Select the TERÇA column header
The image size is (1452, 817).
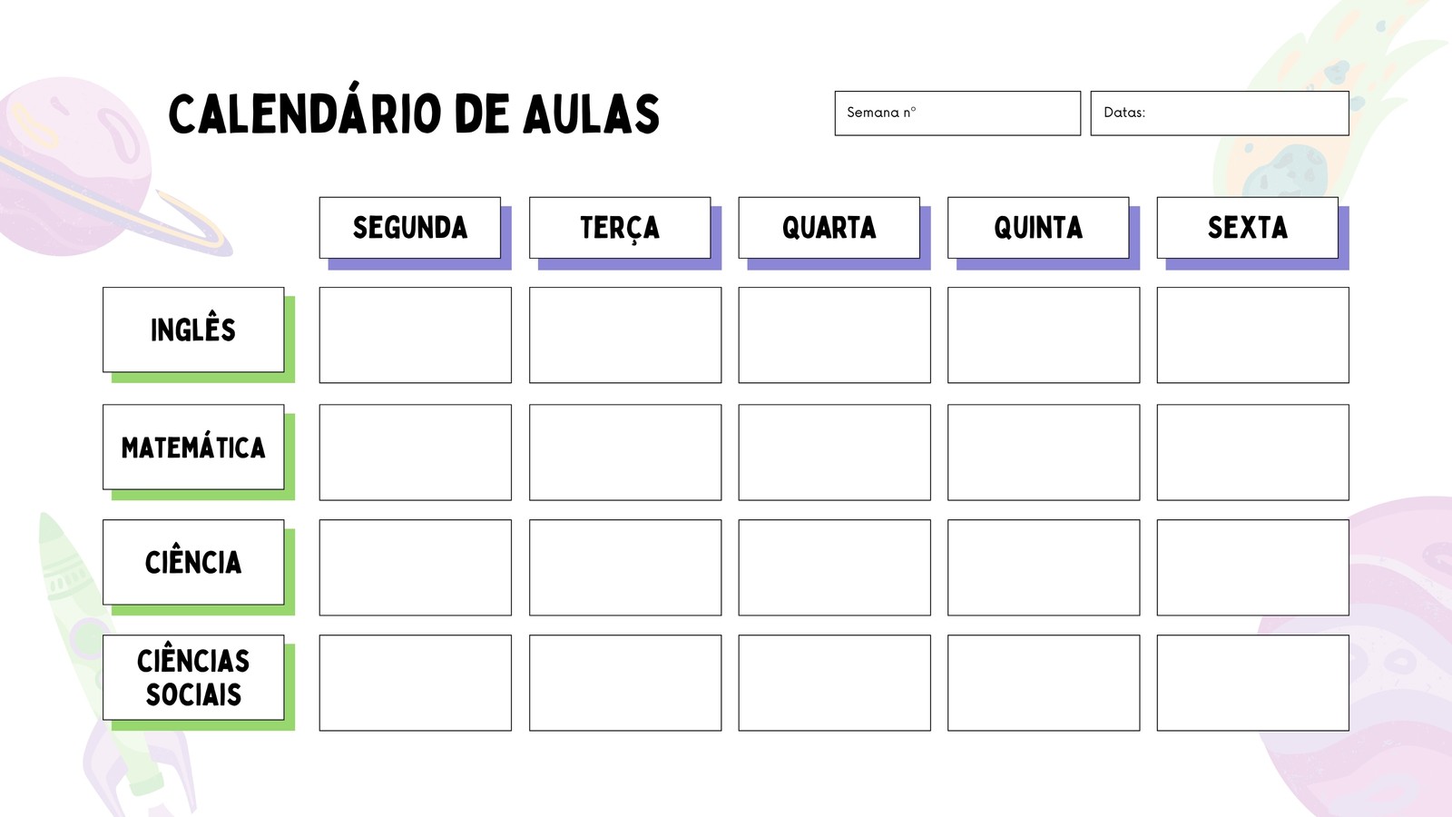click(x=620, y=228)
